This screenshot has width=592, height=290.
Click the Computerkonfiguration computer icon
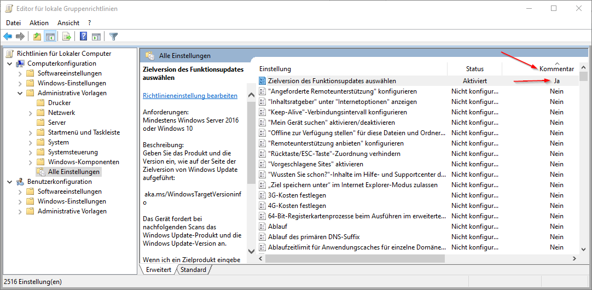click(x=20, y=63)
